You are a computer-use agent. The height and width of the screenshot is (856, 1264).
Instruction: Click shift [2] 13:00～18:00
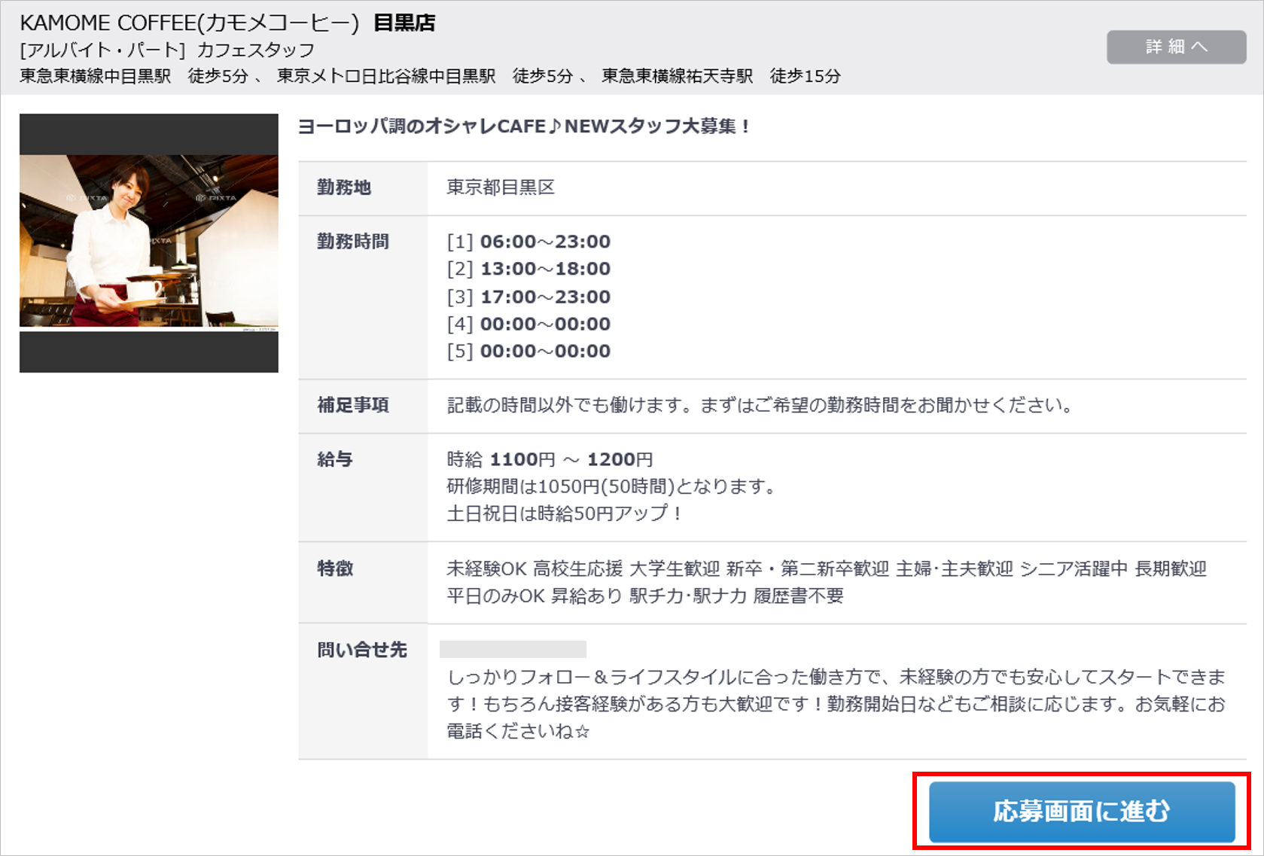coord(528,269)
